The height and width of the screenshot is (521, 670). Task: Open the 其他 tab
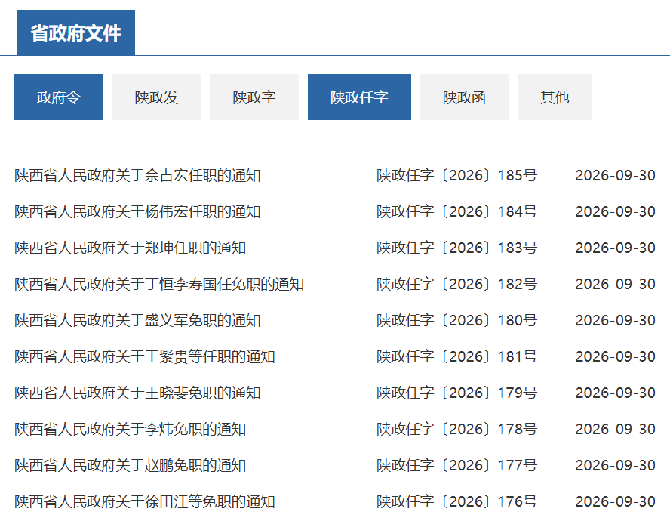pyautogui.click(x=555, y=97)
